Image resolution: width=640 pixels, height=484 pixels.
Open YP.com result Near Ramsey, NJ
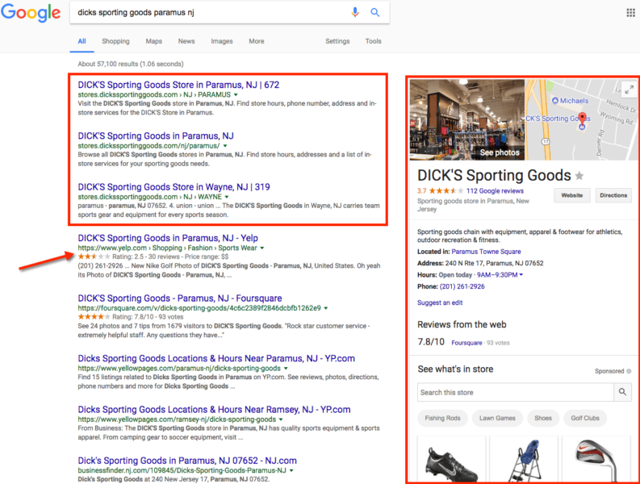coord(214,409)
